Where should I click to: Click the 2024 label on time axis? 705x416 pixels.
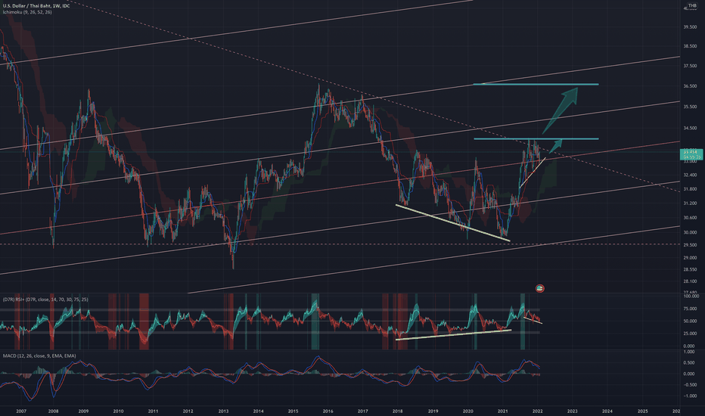pyautogui.click(x=607, y=411)
